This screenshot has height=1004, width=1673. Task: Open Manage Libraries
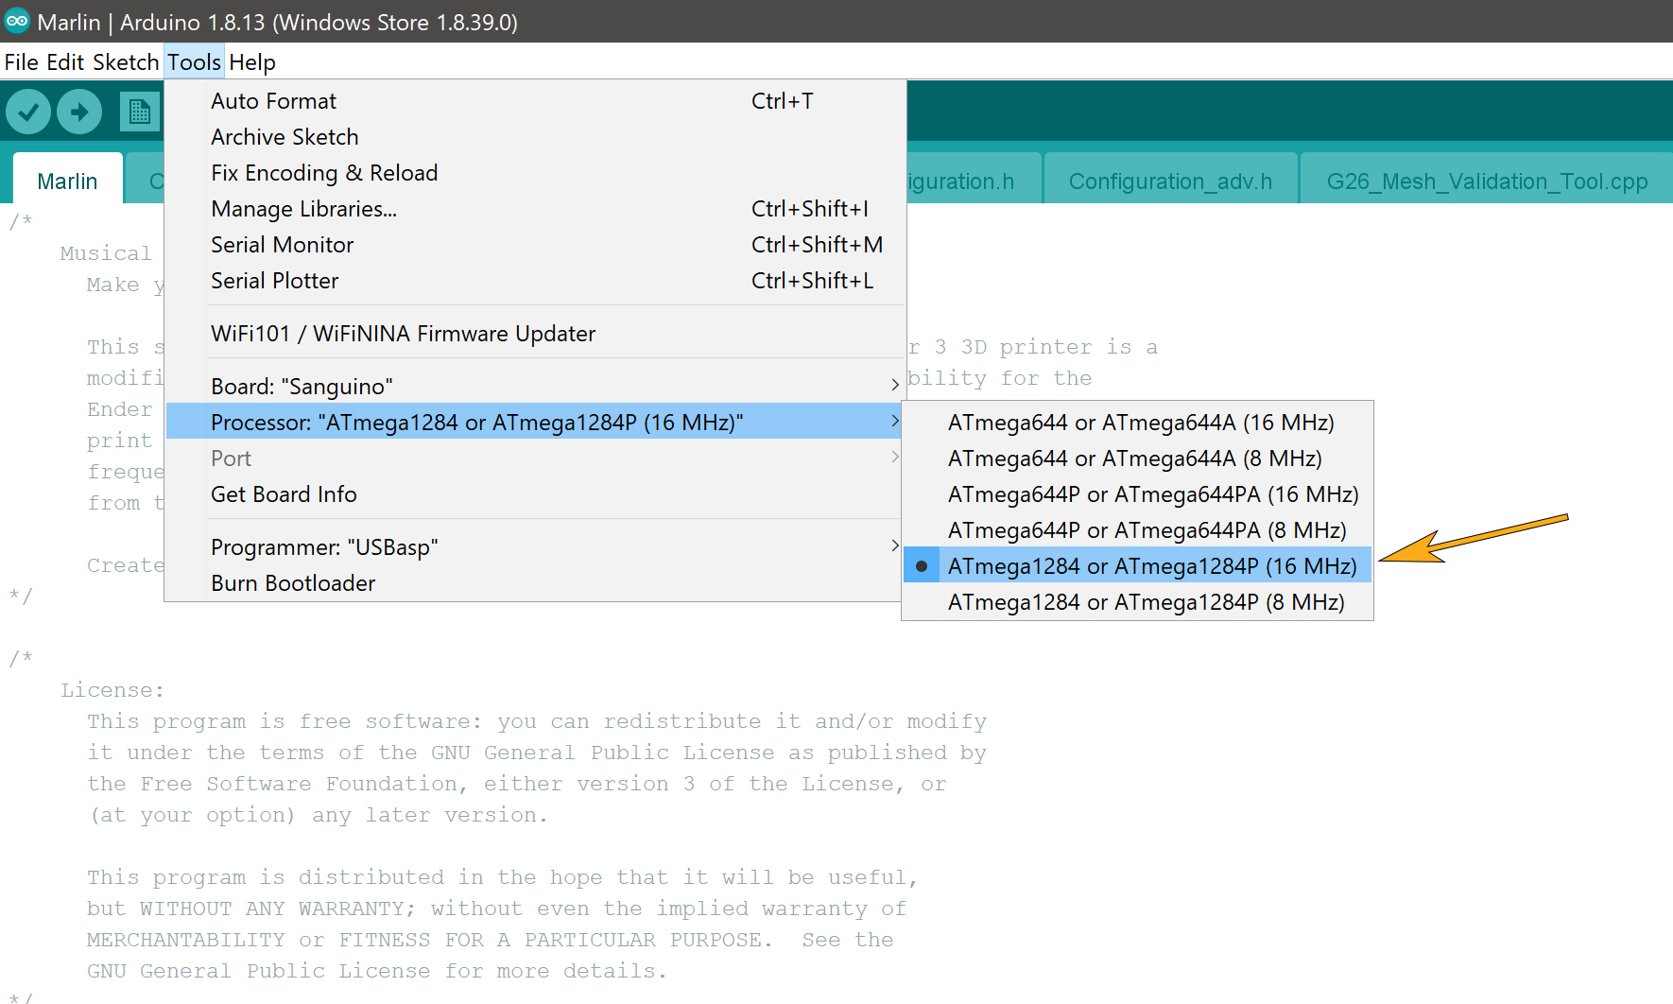tap(304, 208)
